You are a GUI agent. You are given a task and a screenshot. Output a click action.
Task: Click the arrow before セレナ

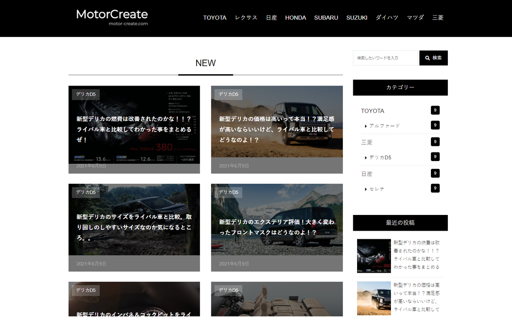pos(366,189)
